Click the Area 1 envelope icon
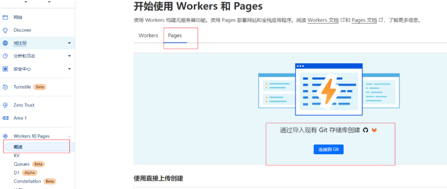Image resolution: width=447 pixels, height=189 pixels. pos(5,118)
